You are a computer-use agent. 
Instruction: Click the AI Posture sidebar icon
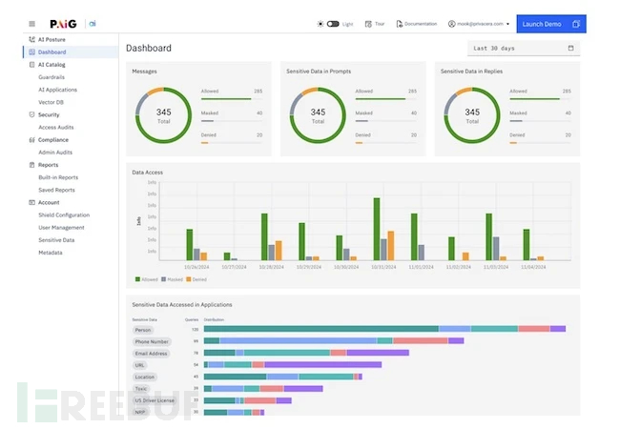pos(31,40)
